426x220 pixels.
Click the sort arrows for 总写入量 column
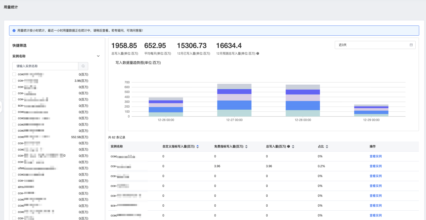293,146
